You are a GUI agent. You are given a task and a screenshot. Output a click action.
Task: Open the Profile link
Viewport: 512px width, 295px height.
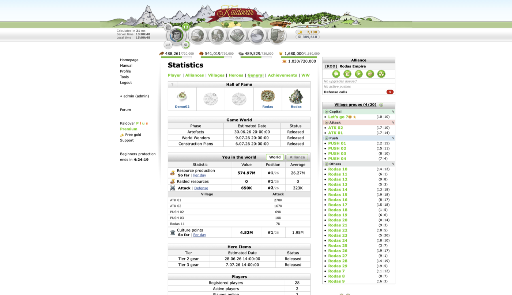click(125, 71)
